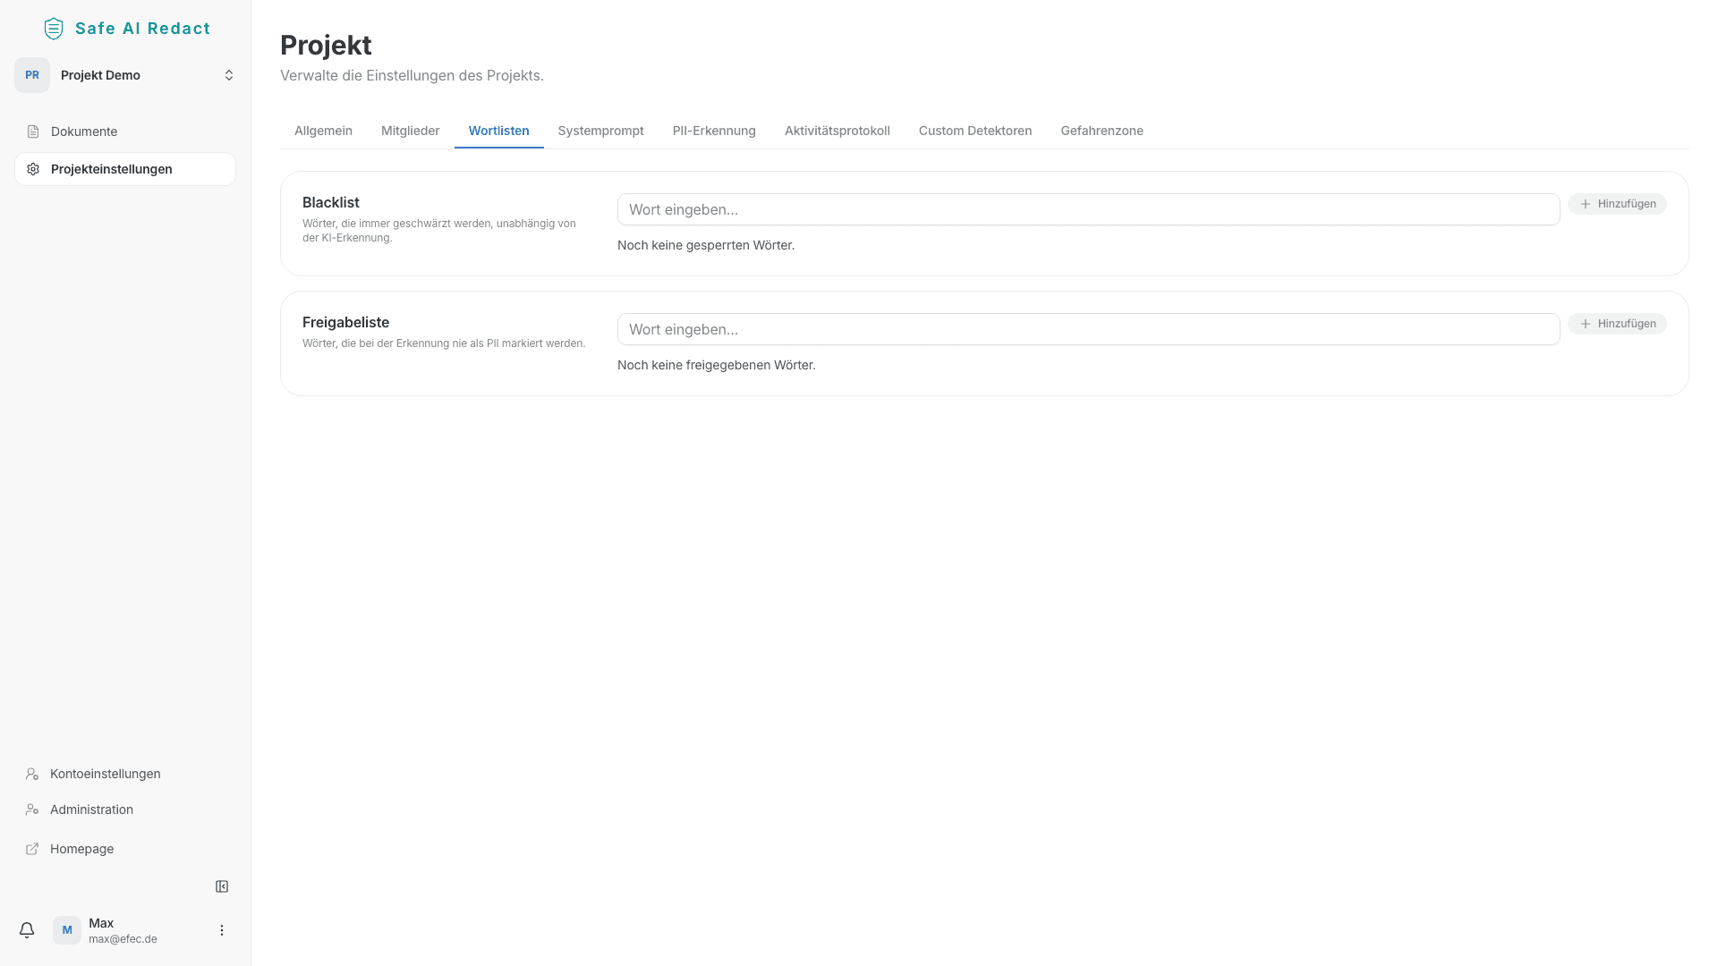Click the M user avatar at bottom
This screenshot has width=1718, height=966.
click(66, 930)
